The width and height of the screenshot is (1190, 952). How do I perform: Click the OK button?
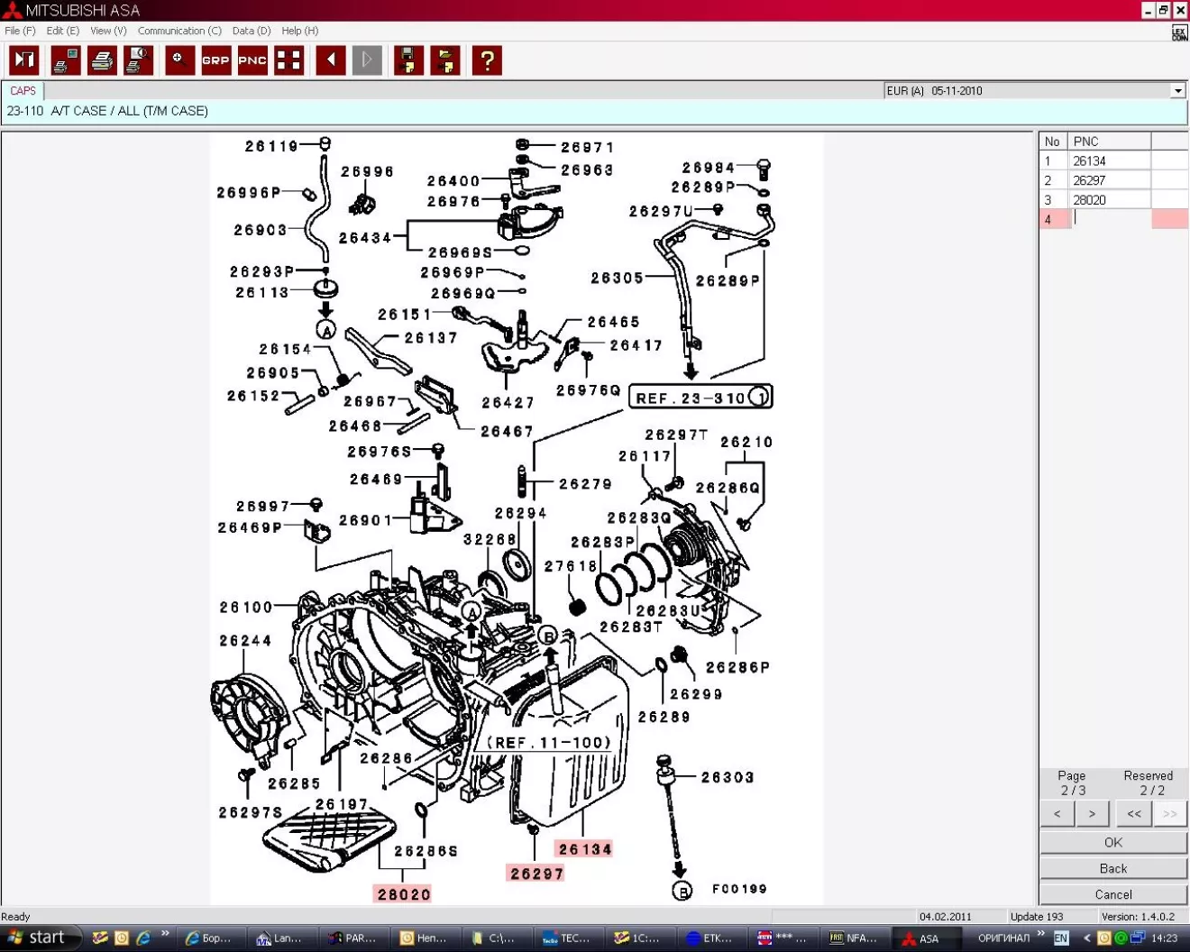(1112, 842)
